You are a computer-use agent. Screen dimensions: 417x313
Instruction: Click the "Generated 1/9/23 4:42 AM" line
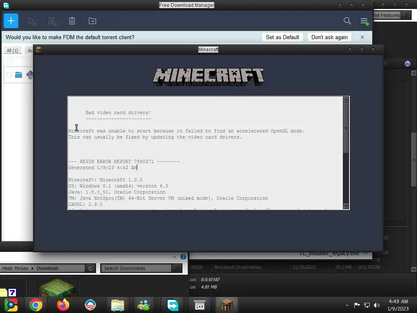click(x=103, y=168)
